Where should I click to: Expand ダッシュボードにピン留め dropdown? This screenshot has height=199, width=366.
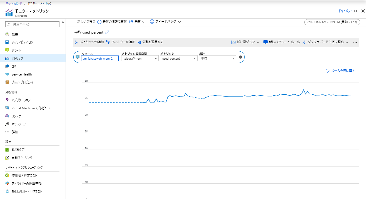[x=325, y=42]
